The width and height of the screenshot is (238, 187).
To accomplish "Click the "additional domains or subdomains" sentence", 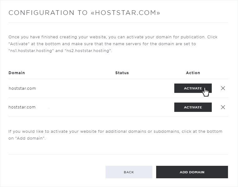I will 115,135.
